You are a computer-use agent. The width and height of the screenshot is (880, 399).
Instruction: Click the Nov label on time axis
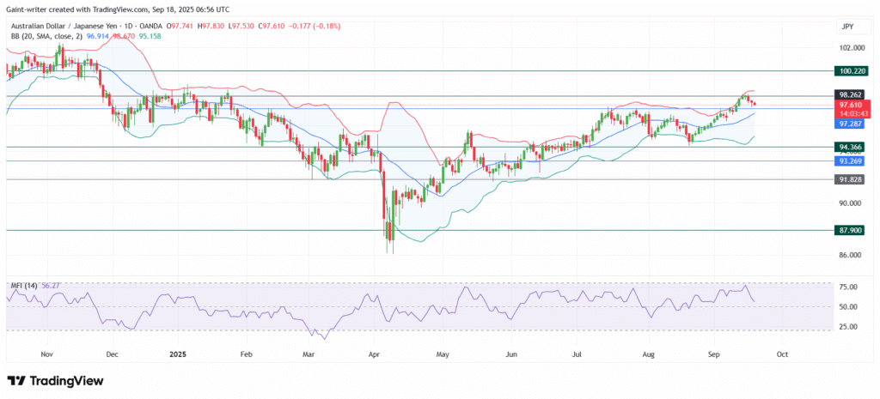47,354
